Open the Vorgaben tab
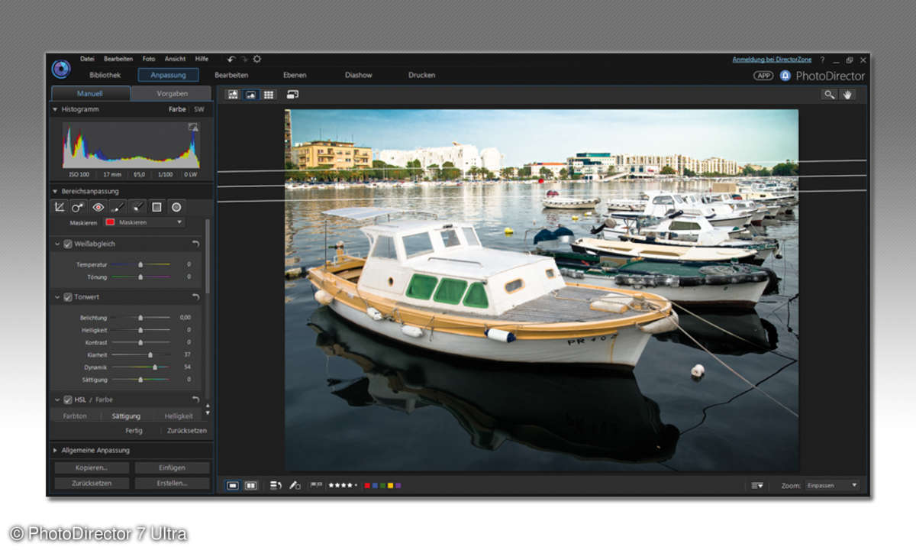The height and width of the screenshot is (550, 916). 172,93
